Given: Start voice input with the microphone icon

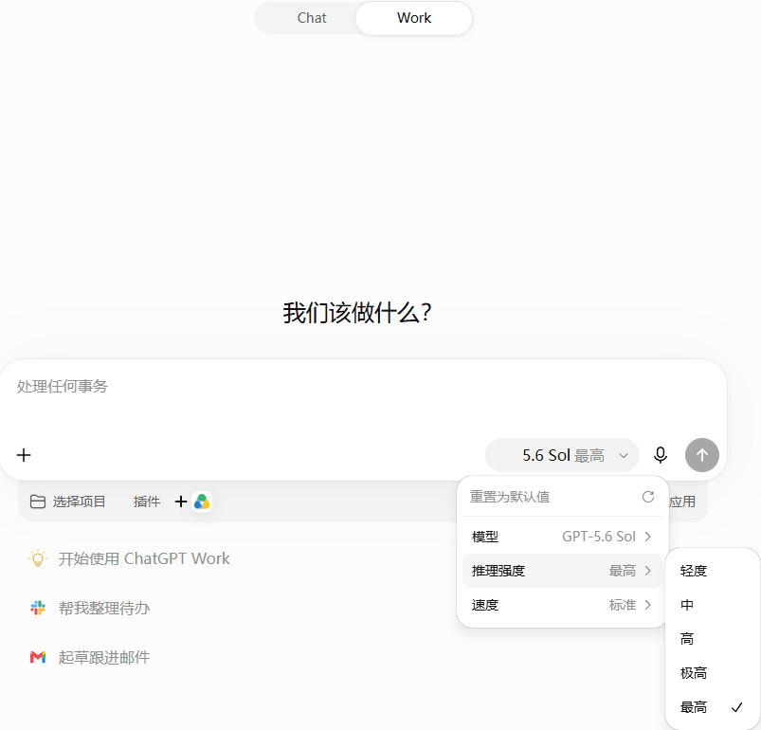Looking at the screenshot, I should pyautogui.click(x=660, y=455).
